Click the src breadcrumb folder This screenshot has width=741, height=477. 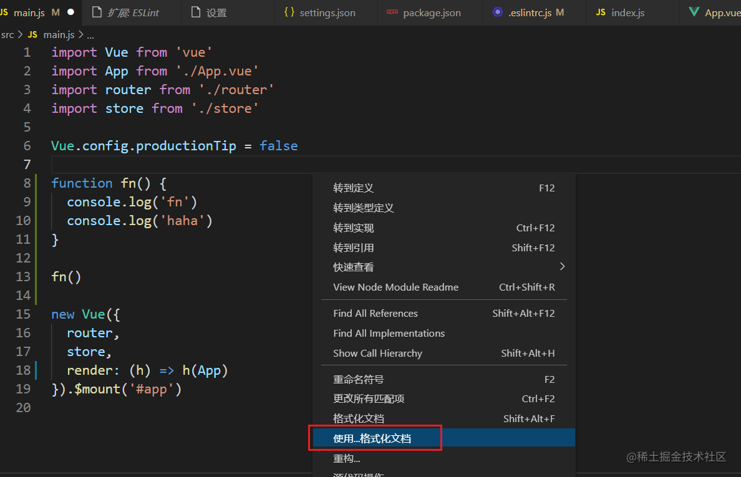[7, 34]
